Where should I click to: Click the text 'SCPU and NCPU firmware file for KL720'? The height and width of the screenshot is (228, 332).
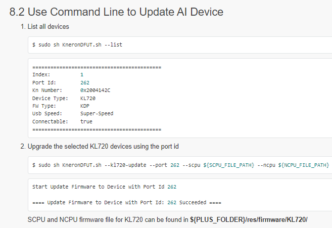(85, 219)
